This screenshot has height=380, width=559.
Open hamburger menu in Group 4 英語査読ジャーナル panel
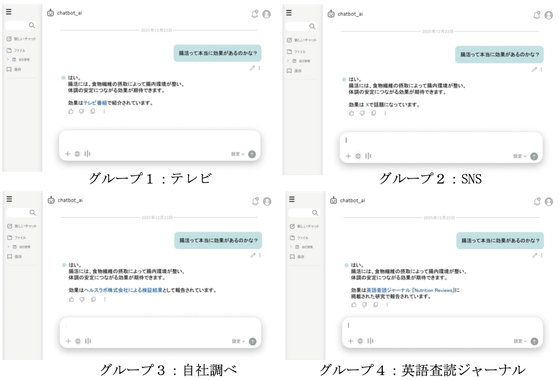pyautogui.click(x=291, y=199)
